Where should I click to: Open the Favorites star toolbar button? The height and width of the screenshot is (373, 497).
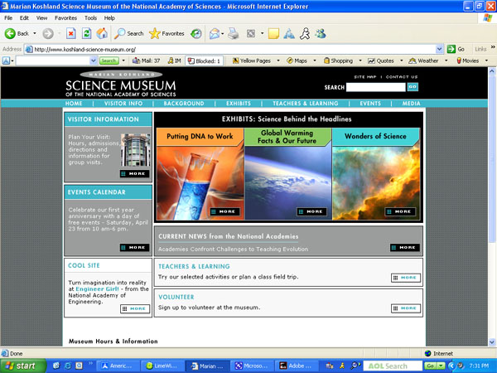click(166, 33)
